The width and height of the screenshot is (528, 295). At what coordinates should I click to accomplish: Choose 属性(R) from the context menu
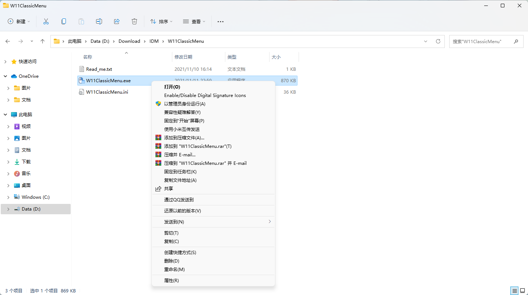tap(171, 280)
